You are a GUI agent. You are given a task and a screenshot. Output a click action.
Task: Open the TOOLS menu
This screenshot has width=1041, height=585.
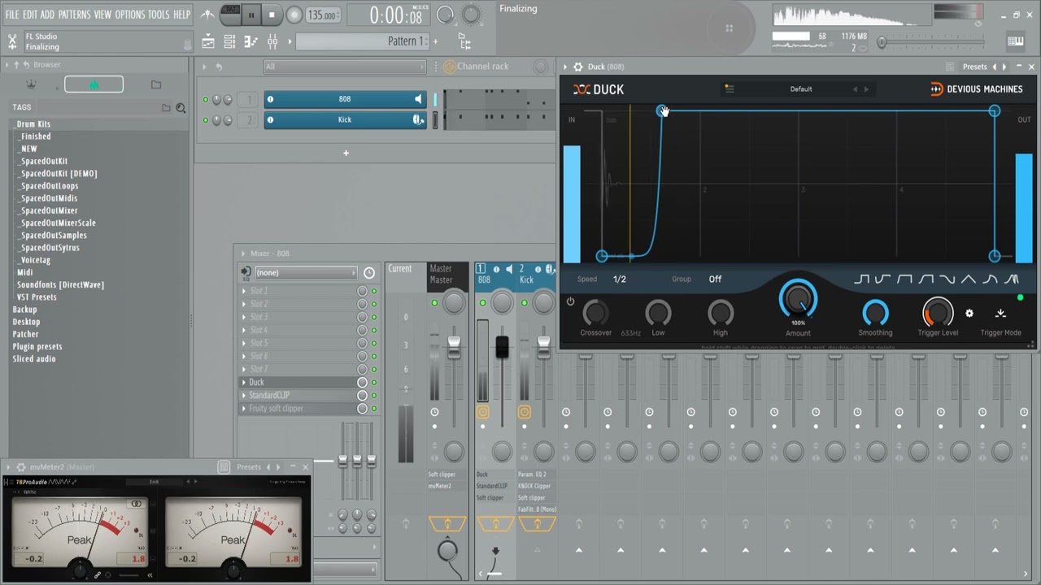click(159, 15)
